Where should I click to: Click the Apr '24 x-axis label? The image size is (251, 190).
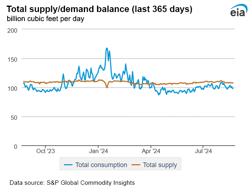point(151,151)
